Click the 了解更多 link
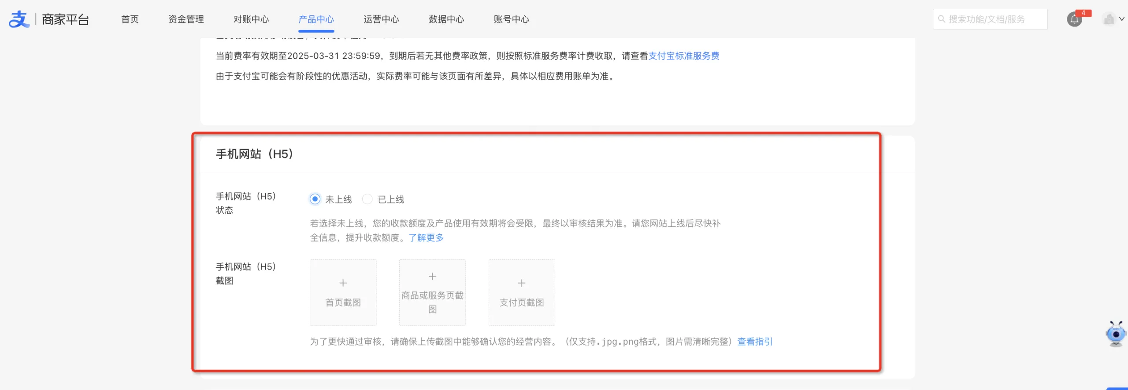 pyautogui.click(x=426, y=238)
